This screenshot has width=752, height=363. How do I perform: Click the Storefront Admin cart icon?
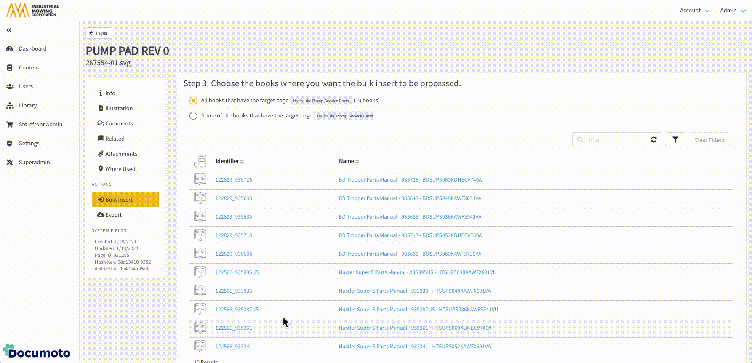pos(10,125)
